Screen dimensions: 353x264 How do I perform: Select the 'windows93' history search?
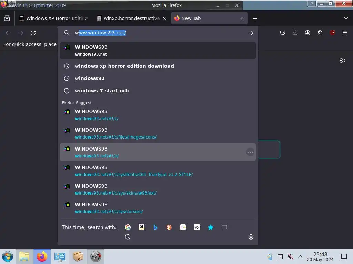[158, 78]
